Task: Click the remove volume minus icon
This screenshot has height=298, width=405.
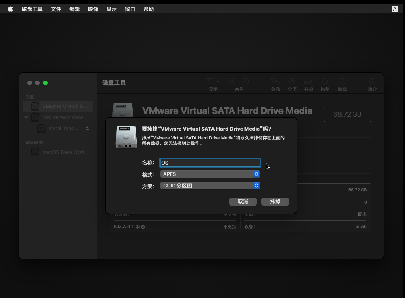Action: click(246, 81)
